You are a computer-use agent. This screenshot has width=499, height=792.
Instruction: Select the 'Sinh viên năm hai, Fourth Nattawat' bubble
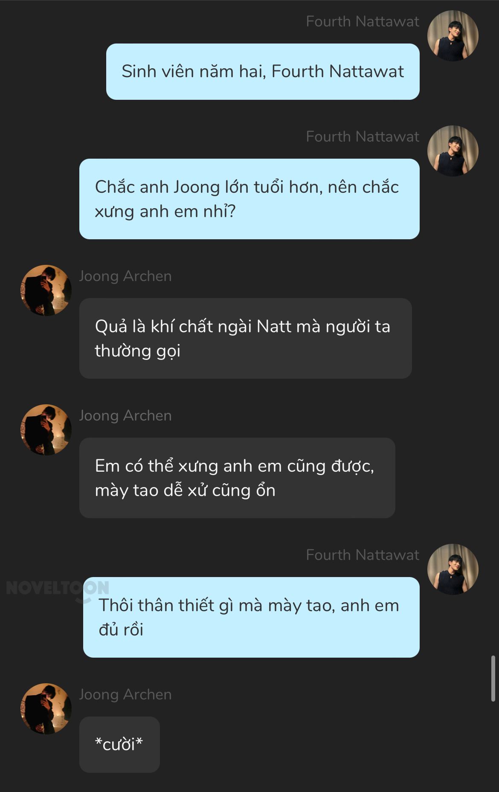click(263, 72)
